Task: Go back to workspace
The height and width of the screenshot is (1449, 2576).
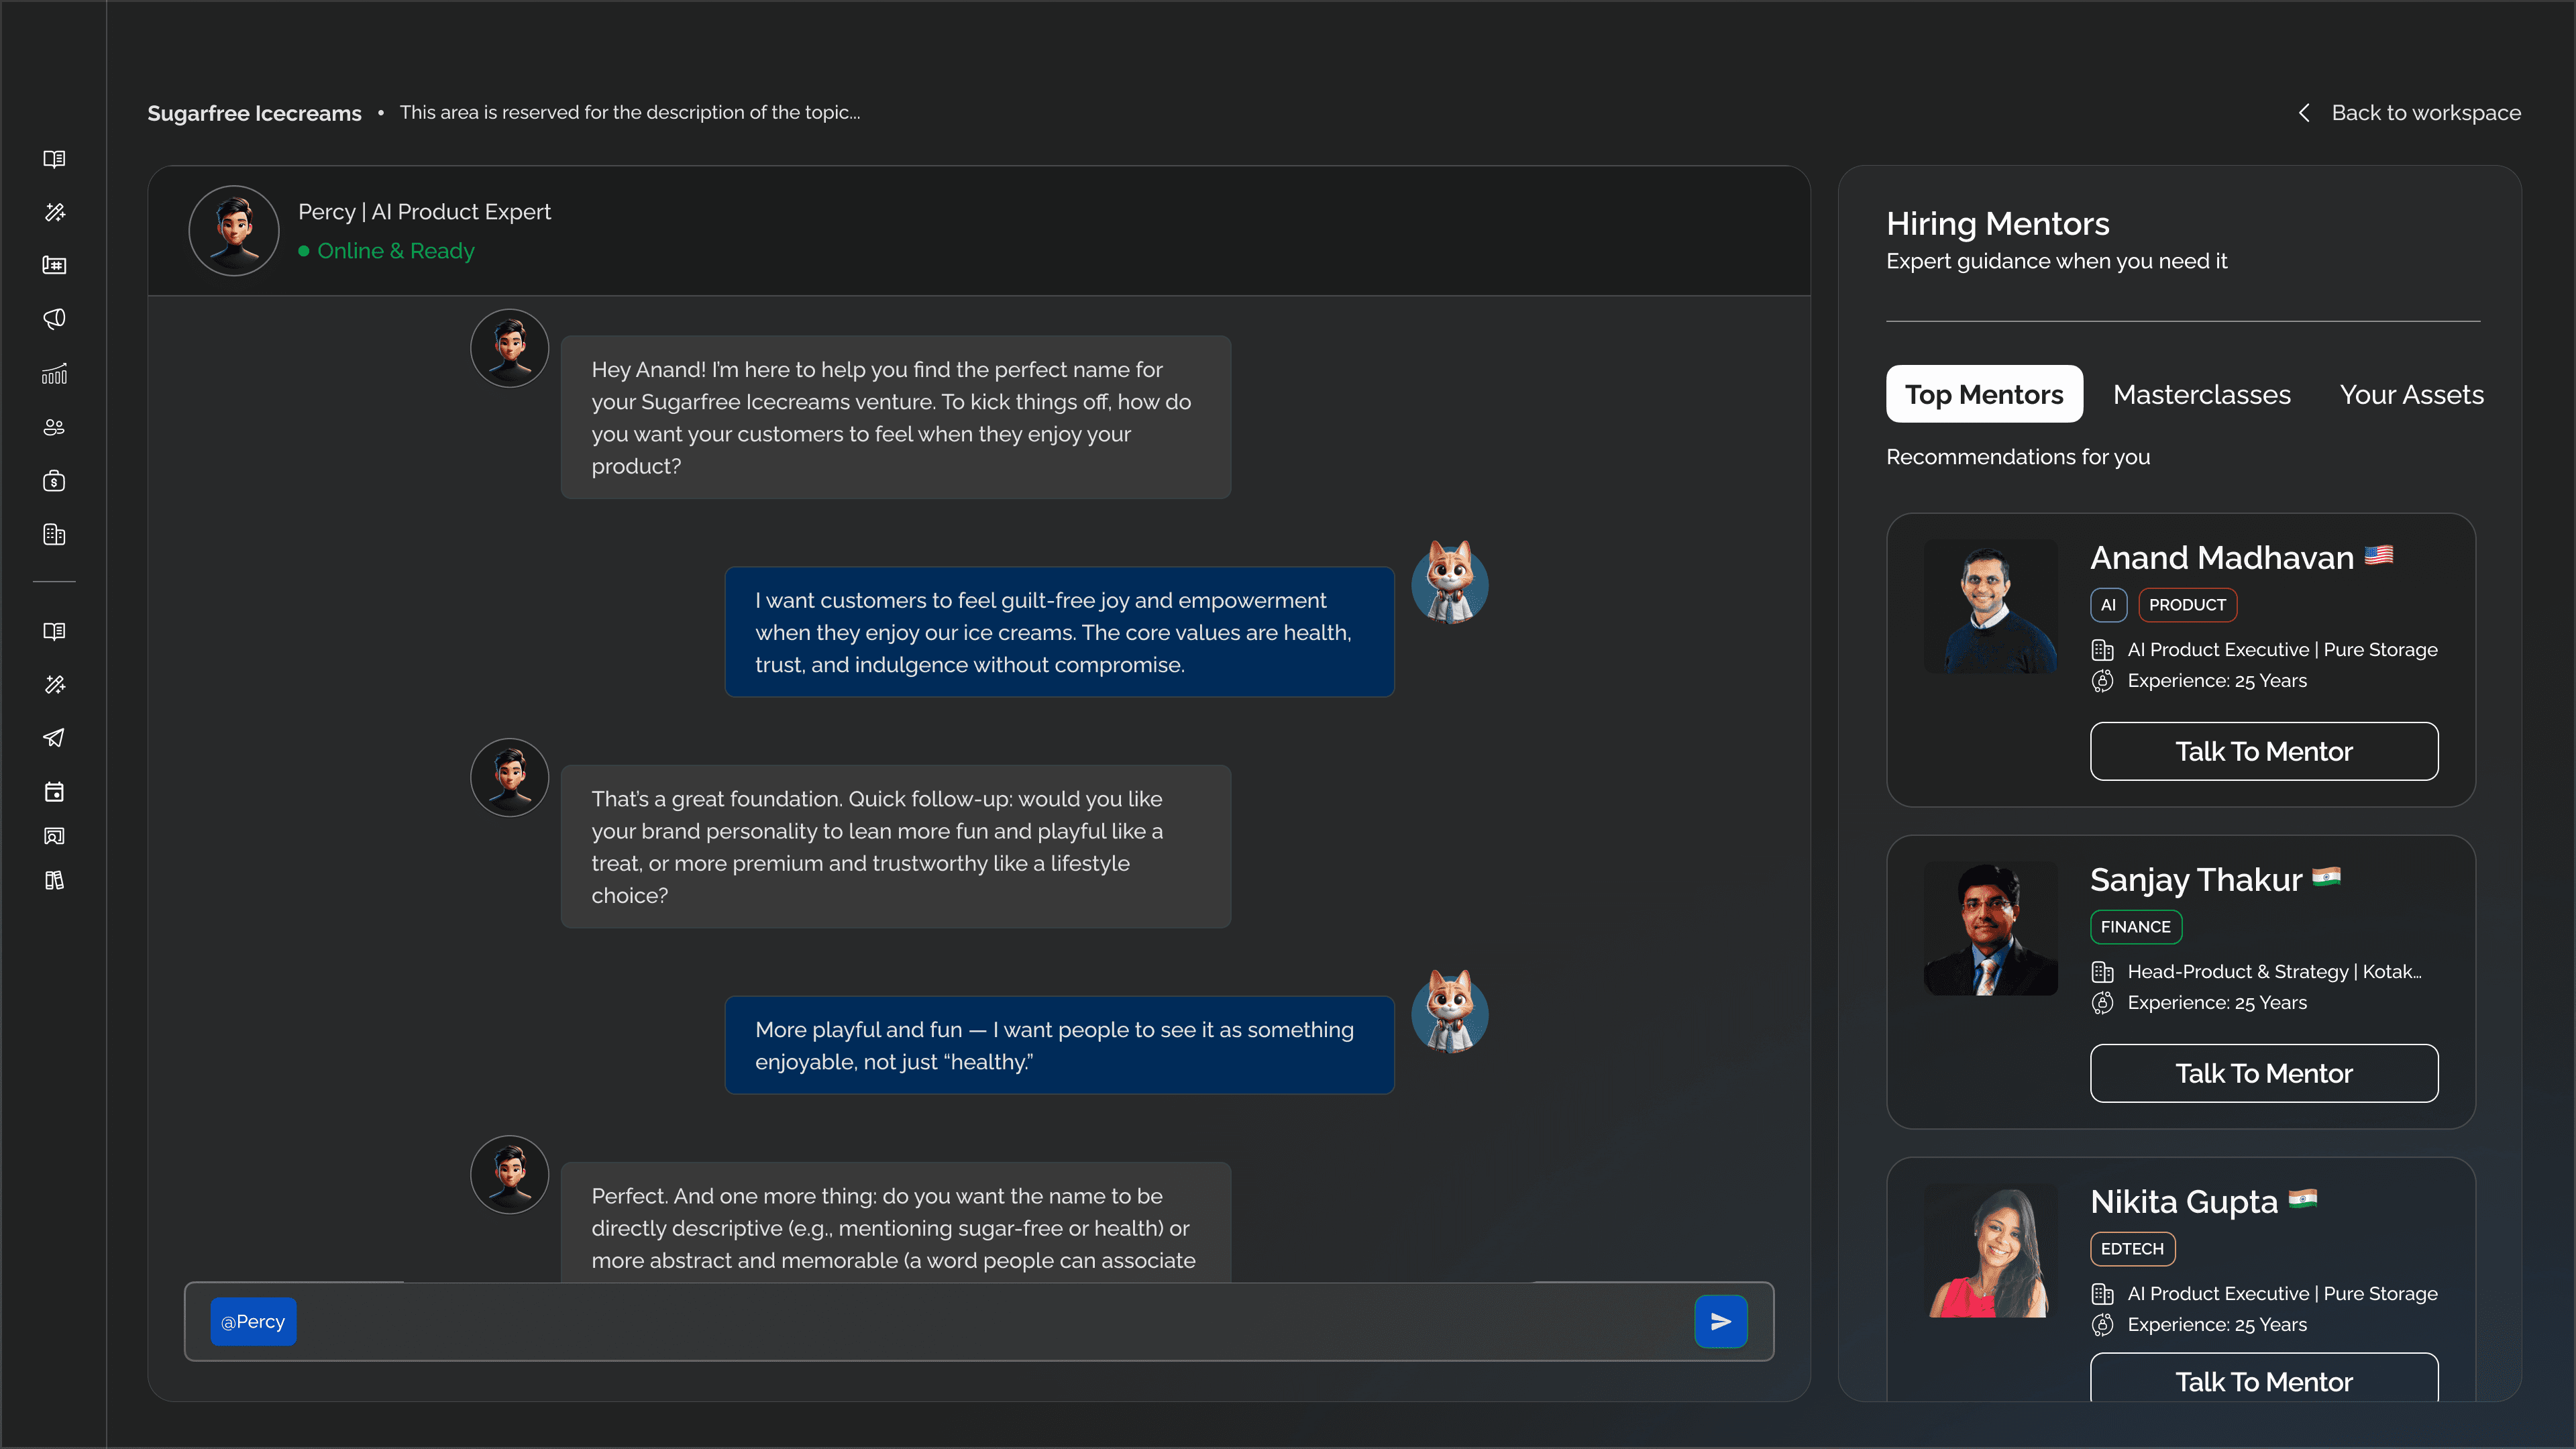Action: pyautogui.click(x=2425, y=113)
